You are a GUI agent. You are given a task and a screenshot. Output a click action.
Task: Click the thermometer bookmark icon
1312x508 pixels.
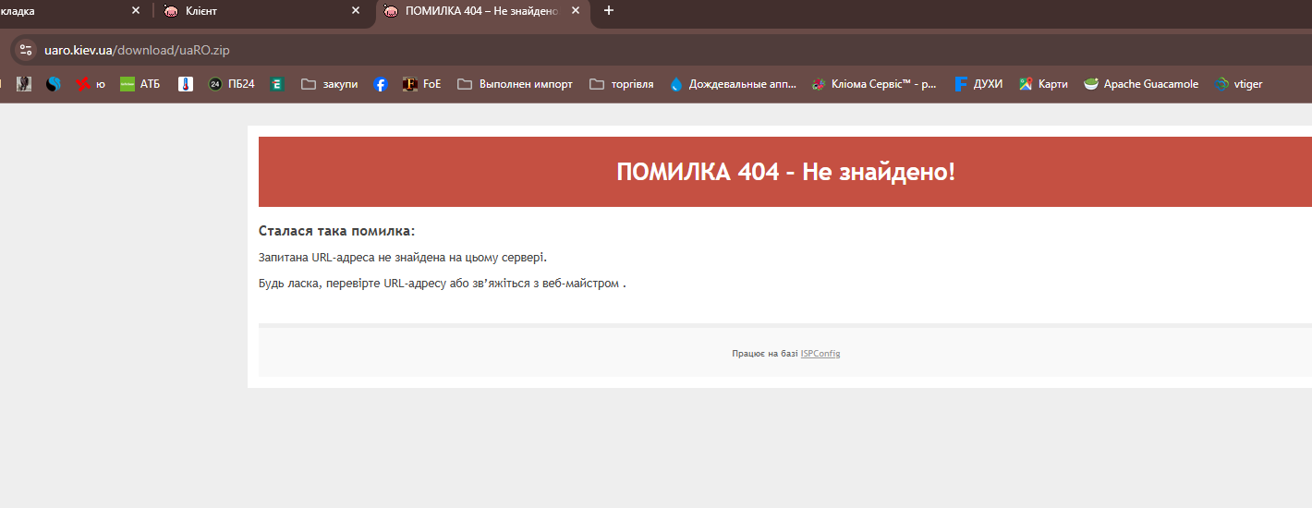click(186, 84)
